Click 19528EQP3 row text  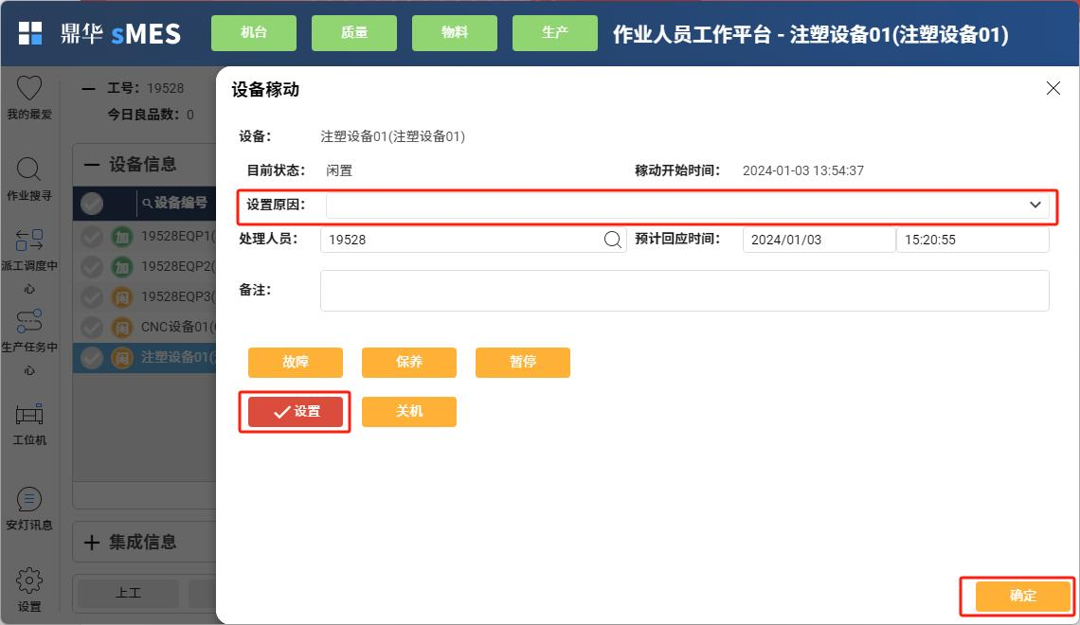coord(178,296)
